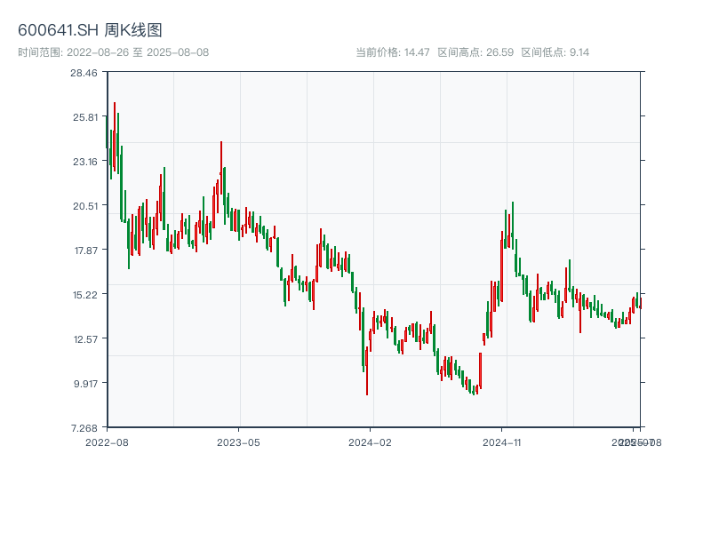Click the 时间范围 date range text
Viewport: 711px width, 533px height.
113,52
